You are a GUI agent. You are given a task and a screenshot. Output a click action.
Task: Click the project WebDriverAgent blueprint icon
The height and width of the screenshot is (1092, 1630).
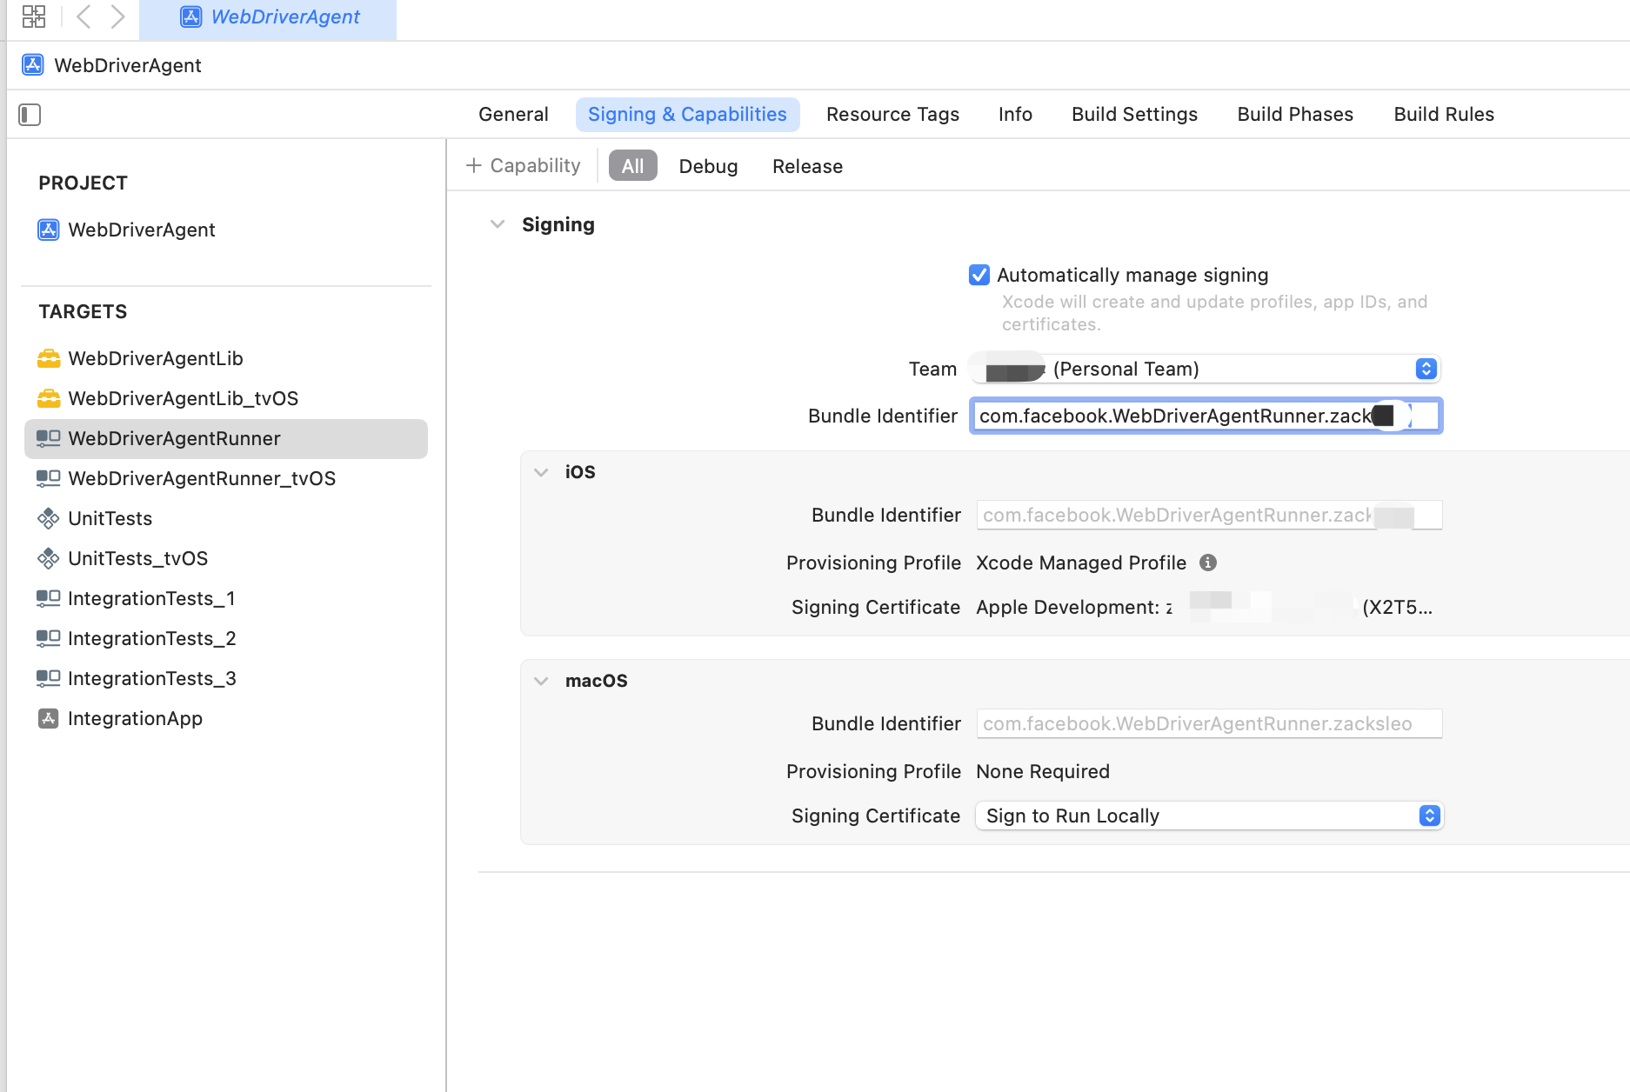click(49, 230)
